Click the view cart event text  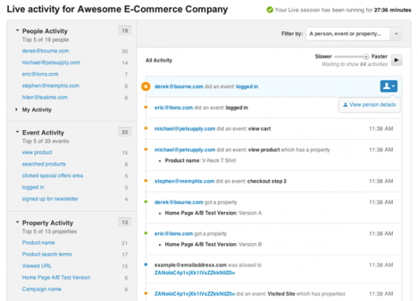(259, 128)
